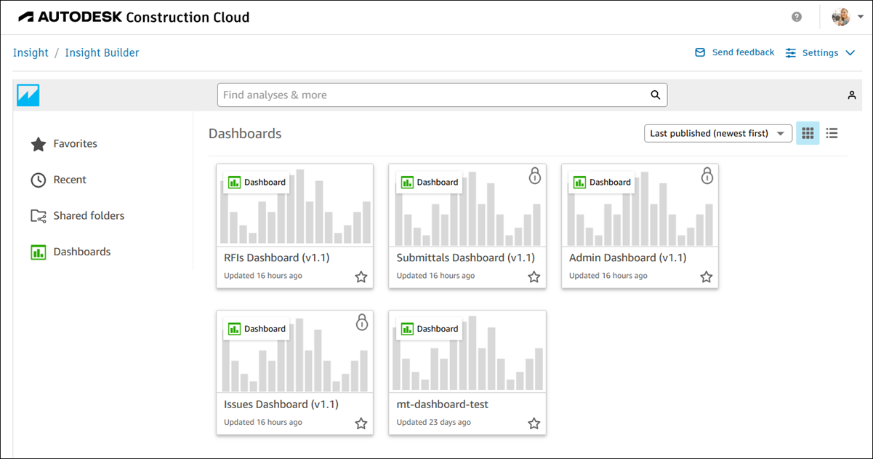This screenshot has height=459, width=873.
Task: Expand the Settings menu
Action: pos(821,53)
